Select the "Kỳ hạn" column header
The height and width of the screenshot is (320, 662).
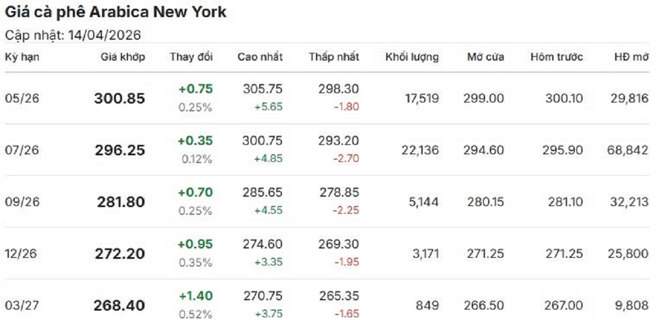pyautogui.click(x=22, y=57)
